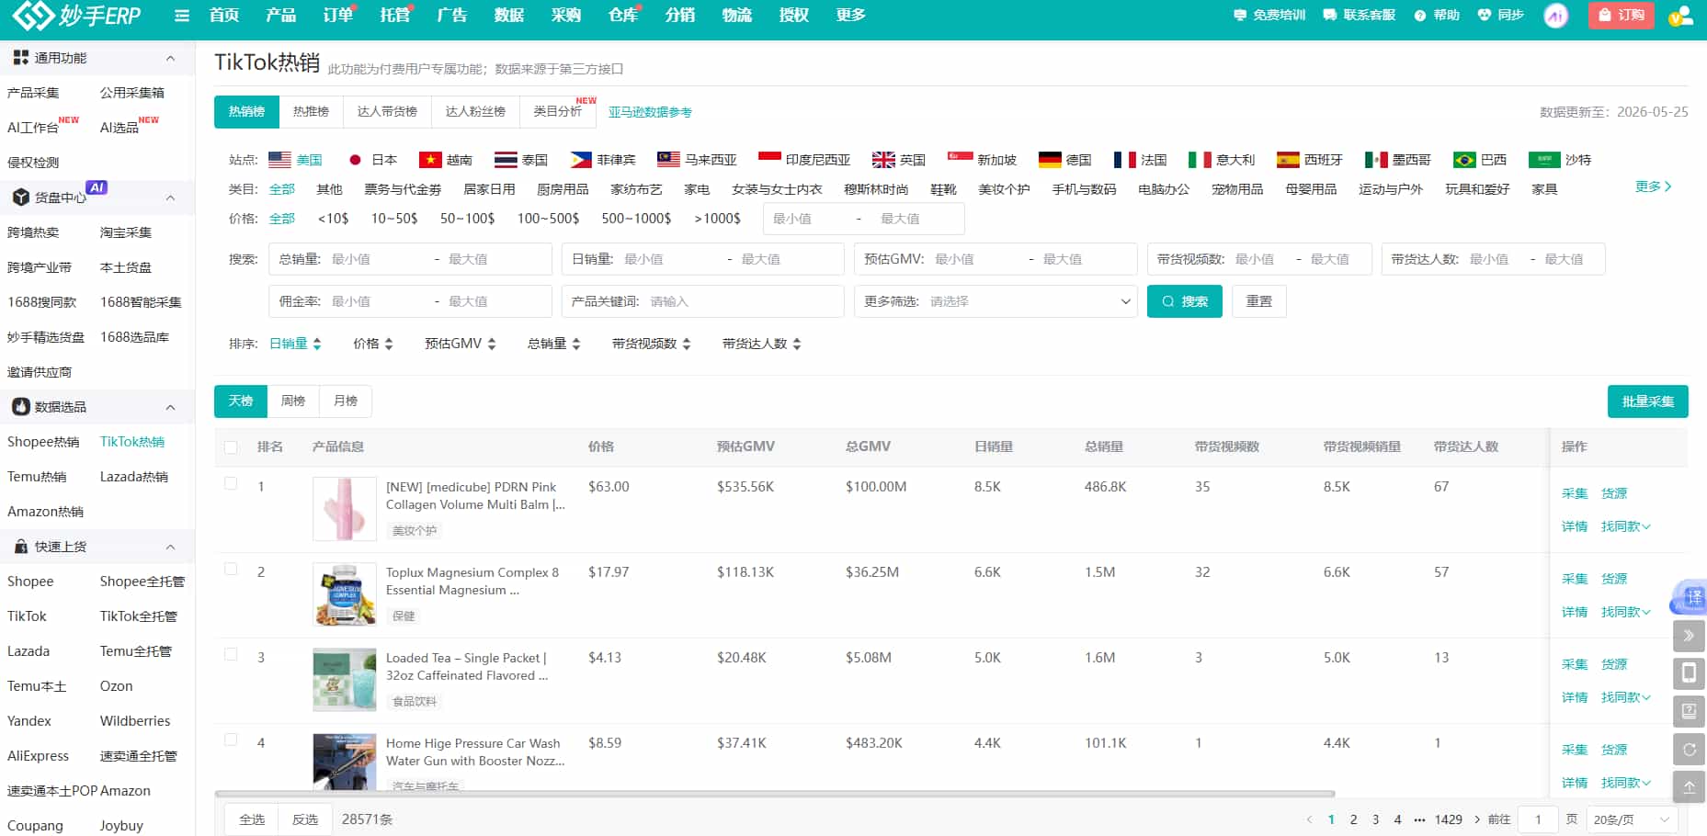Open the mobile phone floating icon
This screenshot has width=1707, height=836.
(1690, 673)
